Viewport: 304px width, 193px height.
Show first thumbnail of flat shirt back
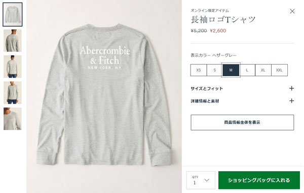click(x=13, y=15)
